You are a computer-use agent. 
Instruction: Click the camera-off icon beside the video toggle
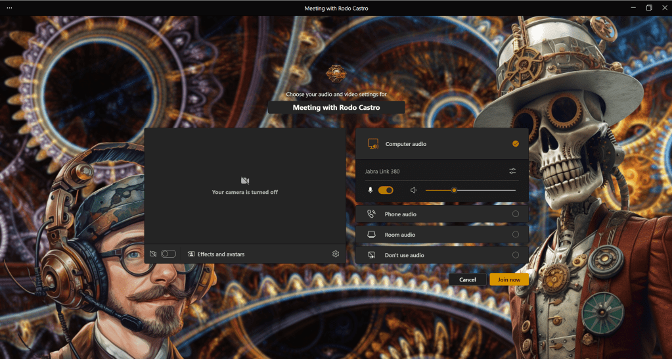coord(153,254)
